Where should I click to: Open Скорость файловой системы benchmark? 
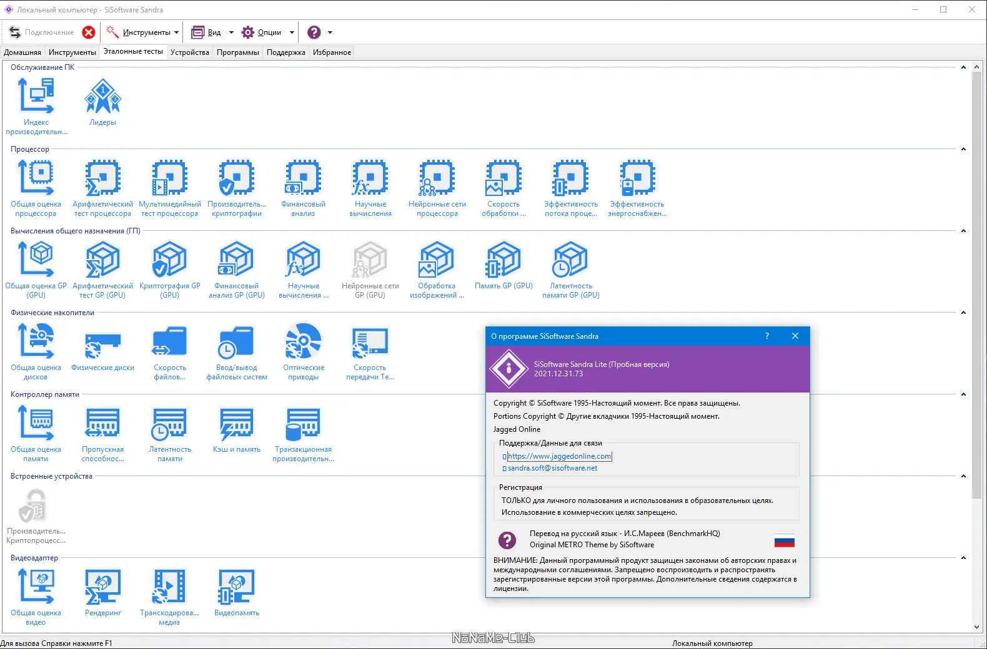pos(170,351)
